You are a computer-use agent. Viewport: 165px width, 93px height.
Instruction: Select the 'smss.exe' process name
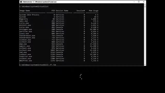click(23, 21)
